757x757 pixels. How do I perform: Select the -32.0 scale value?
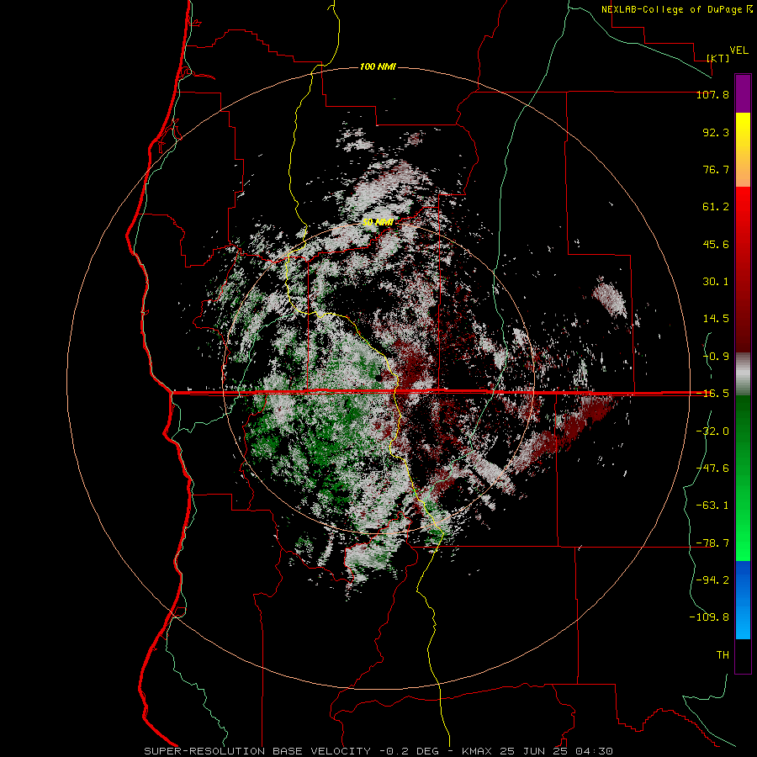coord(712,431)
